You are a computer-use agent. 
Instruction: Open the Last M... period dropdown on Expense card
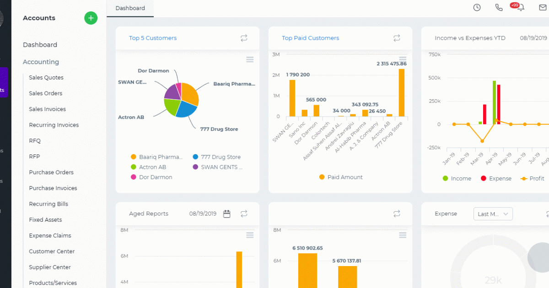[x=493, y=214]
